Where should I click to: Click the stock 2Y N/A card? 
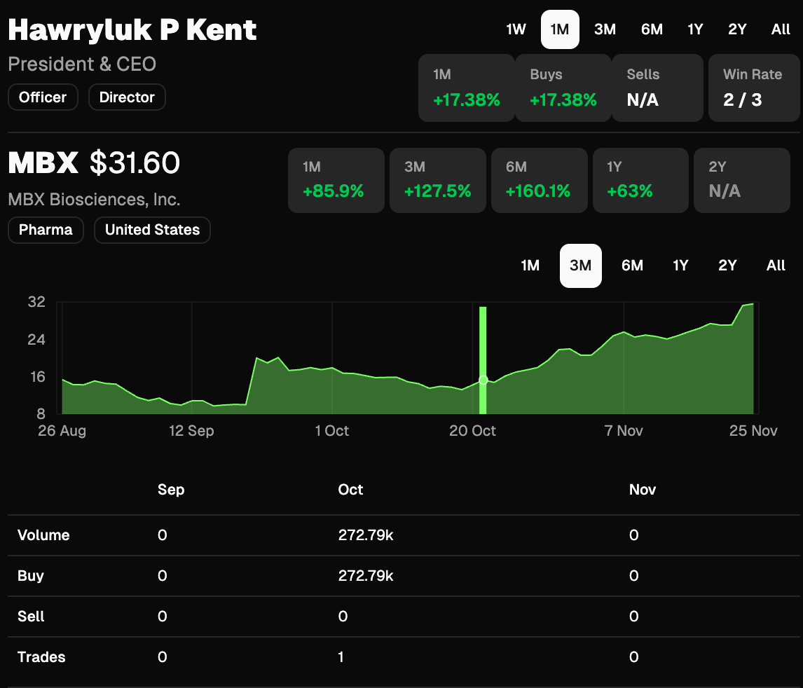pos(742,180)
